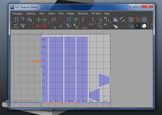Open the UV Sets menu
The width and height of the screenshot is (162, 115).
96,13
